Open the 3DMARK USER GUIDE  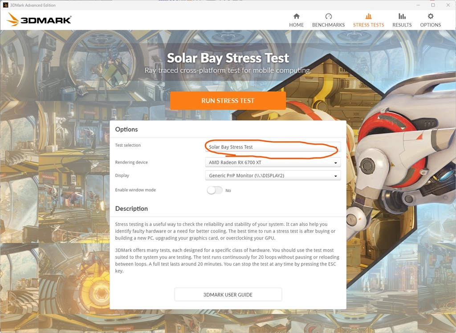pos(228,294)
